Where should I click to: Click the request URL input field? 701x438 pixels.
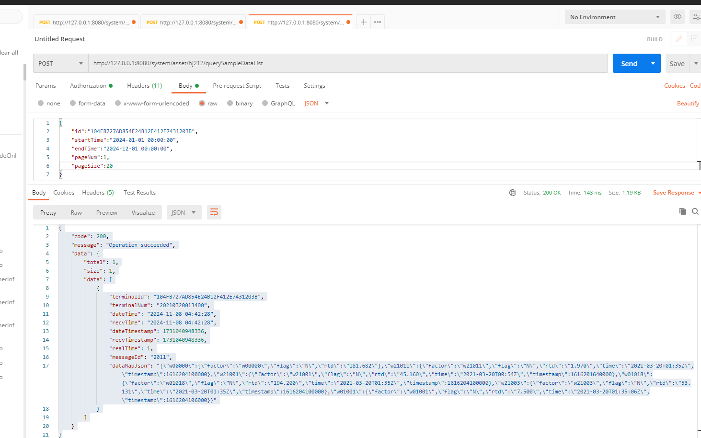coord(347,63)
